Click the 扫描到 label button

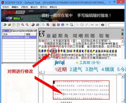pyautogui.click(x=6, y=31)
